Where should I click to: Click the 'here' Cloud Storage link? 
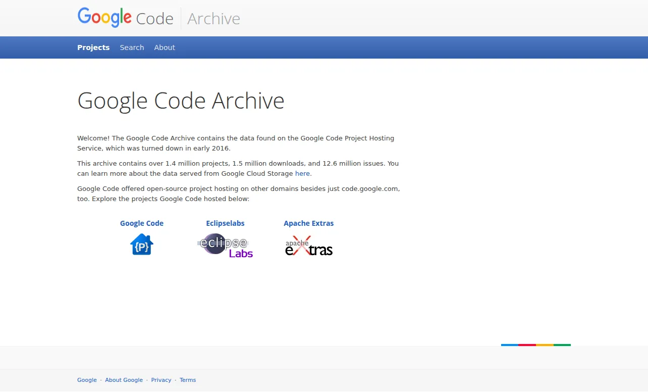point(302,173)
